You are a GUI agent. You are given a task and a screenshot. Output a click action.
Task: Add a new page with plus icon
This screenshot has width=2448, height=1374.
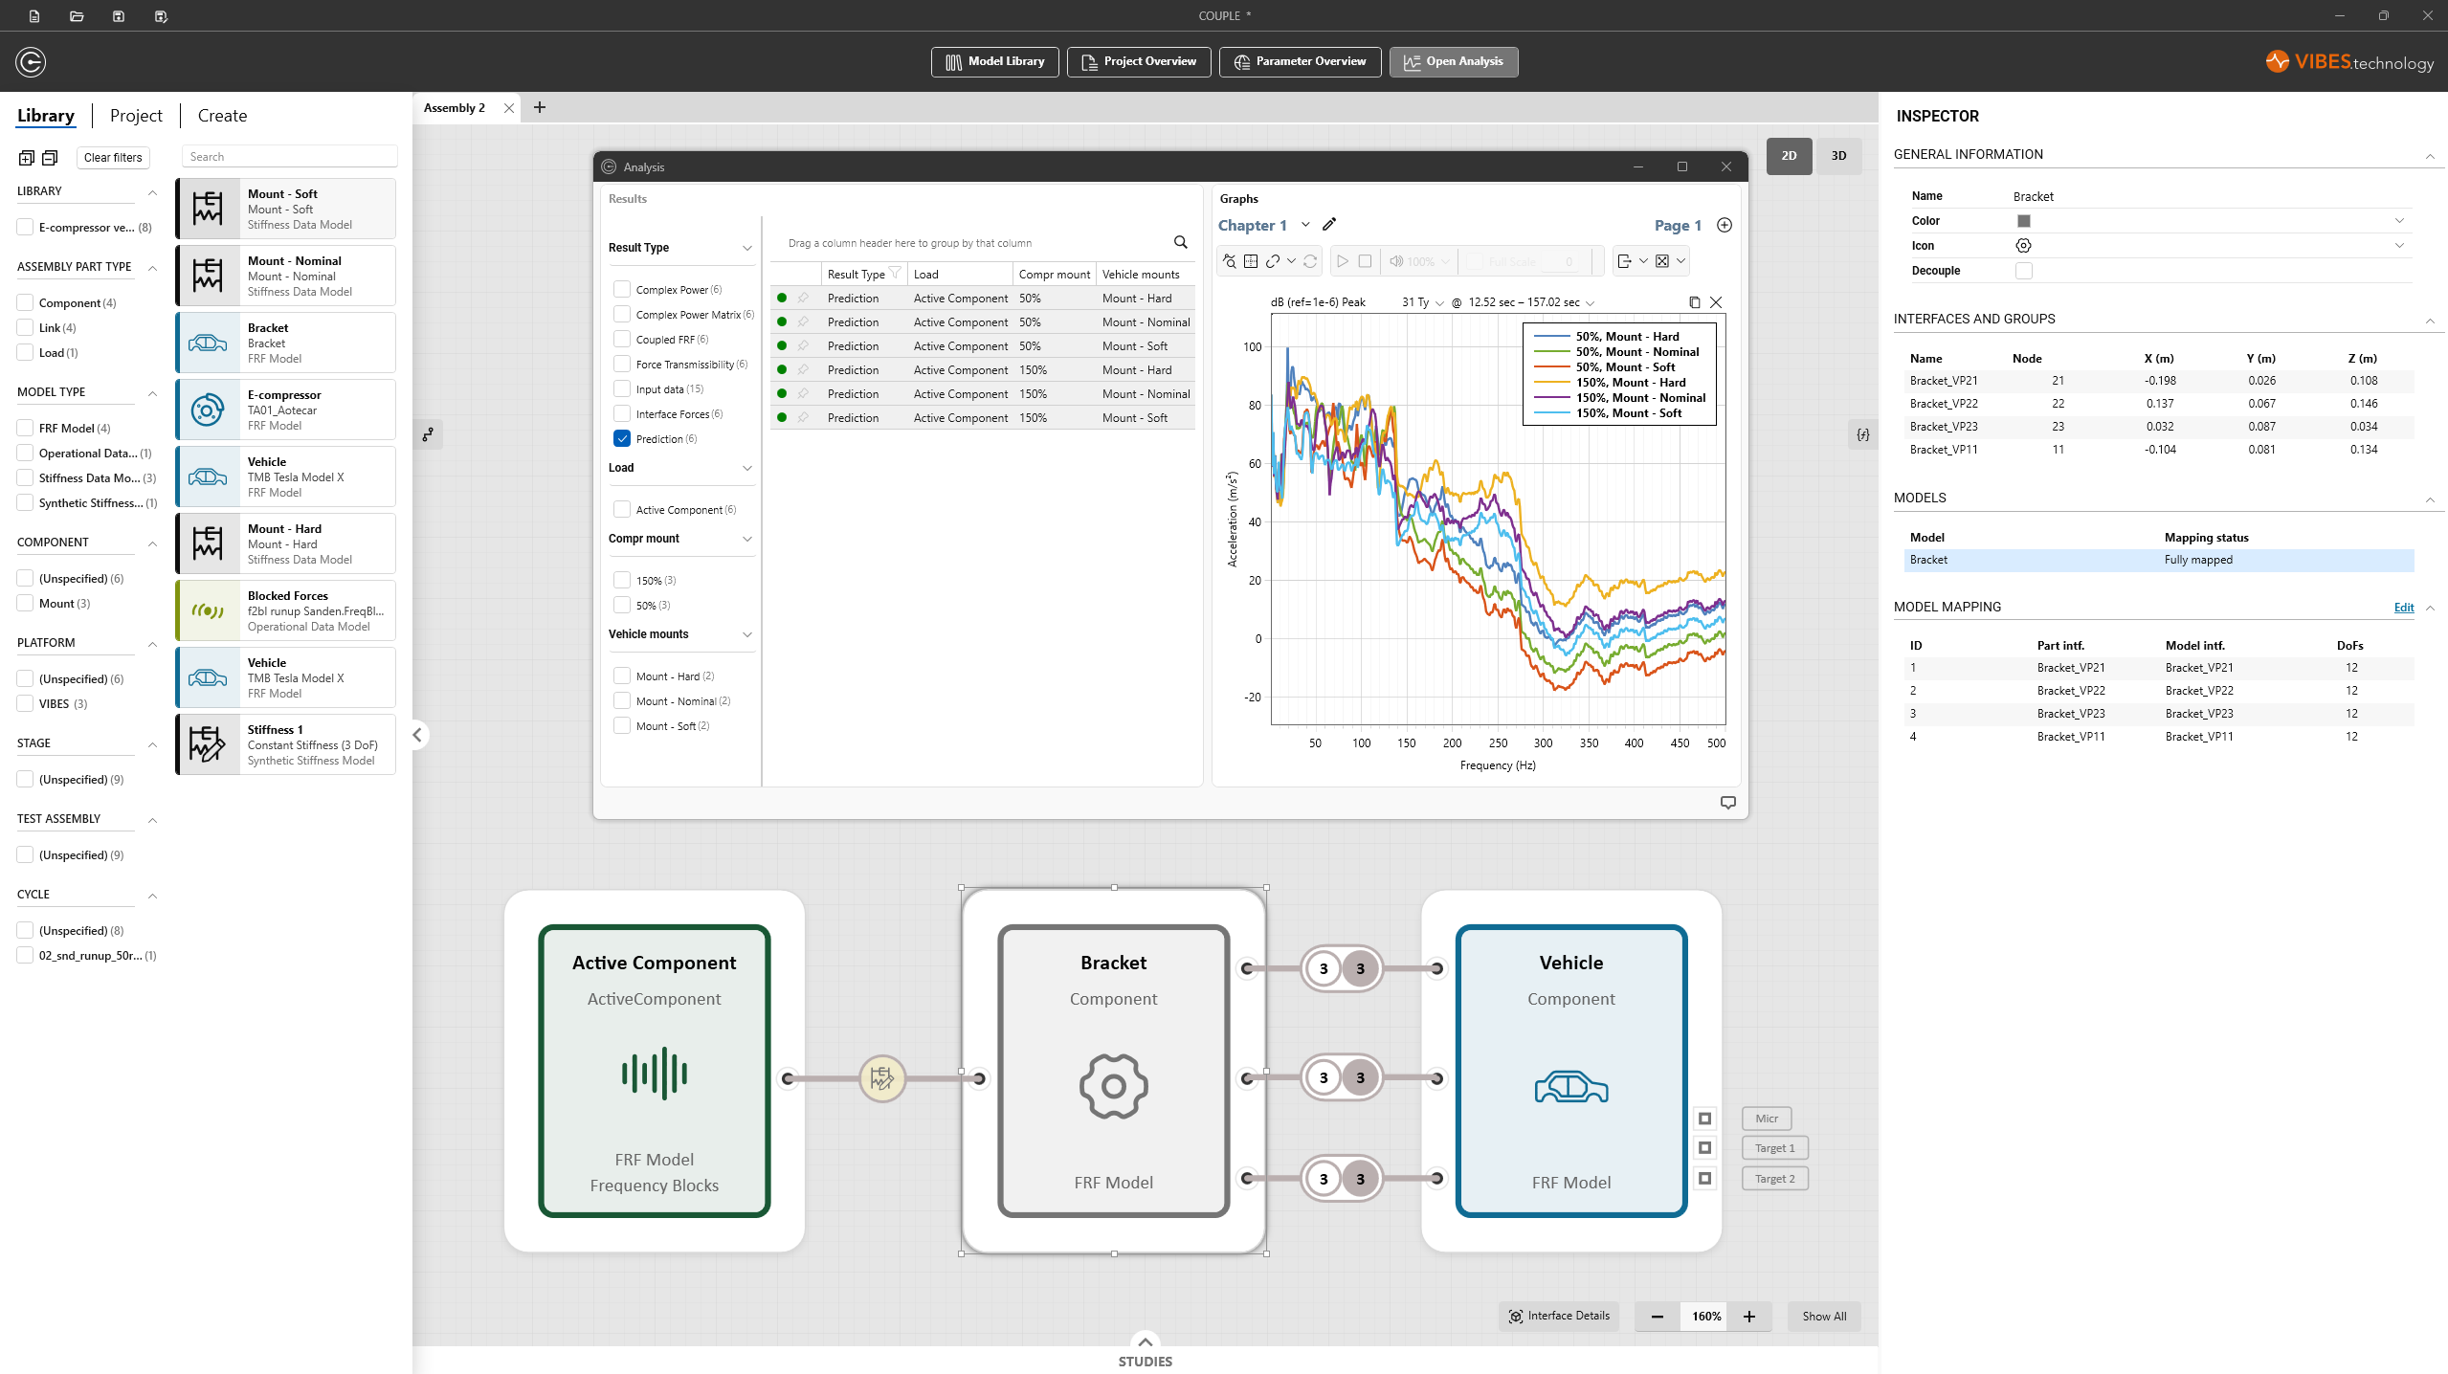click(1725, 225)
